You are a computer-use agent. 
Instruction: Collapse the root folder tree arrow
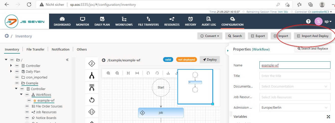coord(6,60)
